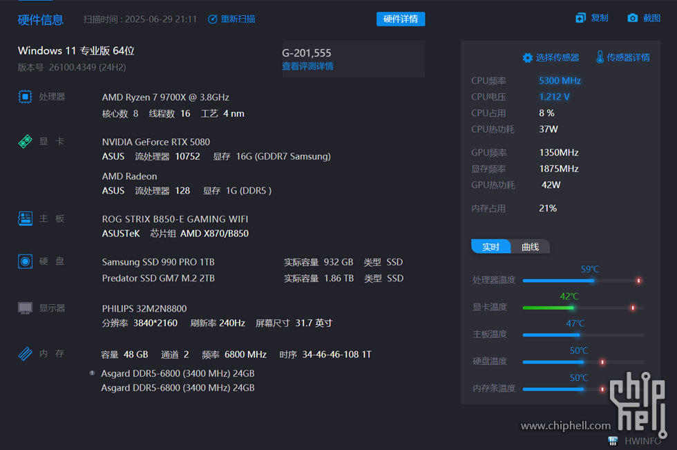Click the graphics card icon
The width and height of the screenshot is (677, 450).
pos(25,141)
